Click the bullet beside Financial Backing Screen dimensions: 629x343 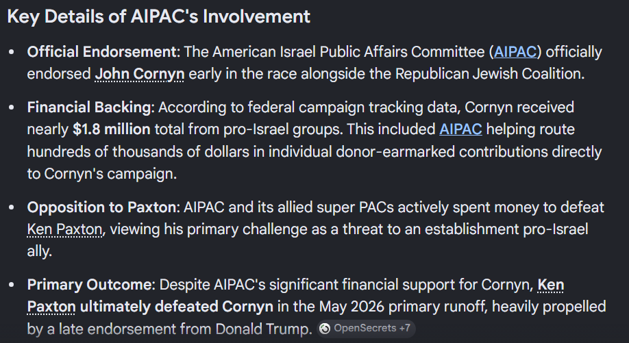pos(11,107)
